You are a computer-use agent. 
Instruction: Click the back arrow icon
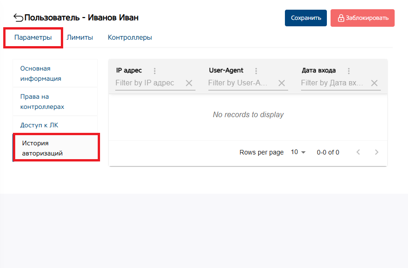pyautogui.click(x=18, y=18)
